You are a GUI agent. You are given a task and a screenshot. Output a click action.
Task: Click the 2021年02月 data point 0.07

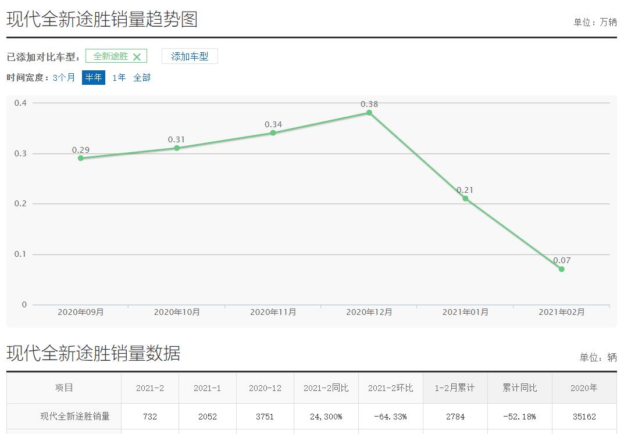pos(562,269)
